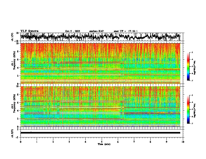Click the "-3" label atop ch.1 colorbar

192,52
